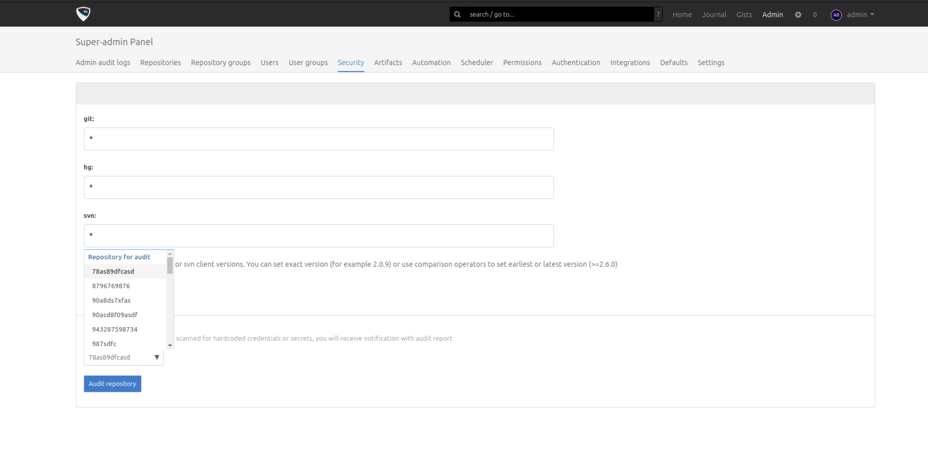Click the plus create icon in header
Viewport: 928px width, 462px height.
(798, 15)
